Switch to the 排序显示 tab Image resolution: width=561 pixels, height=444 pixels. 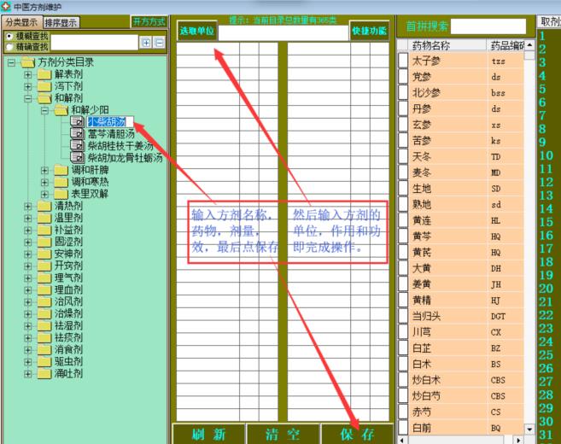pyautogui.click(x=61, y=23)
